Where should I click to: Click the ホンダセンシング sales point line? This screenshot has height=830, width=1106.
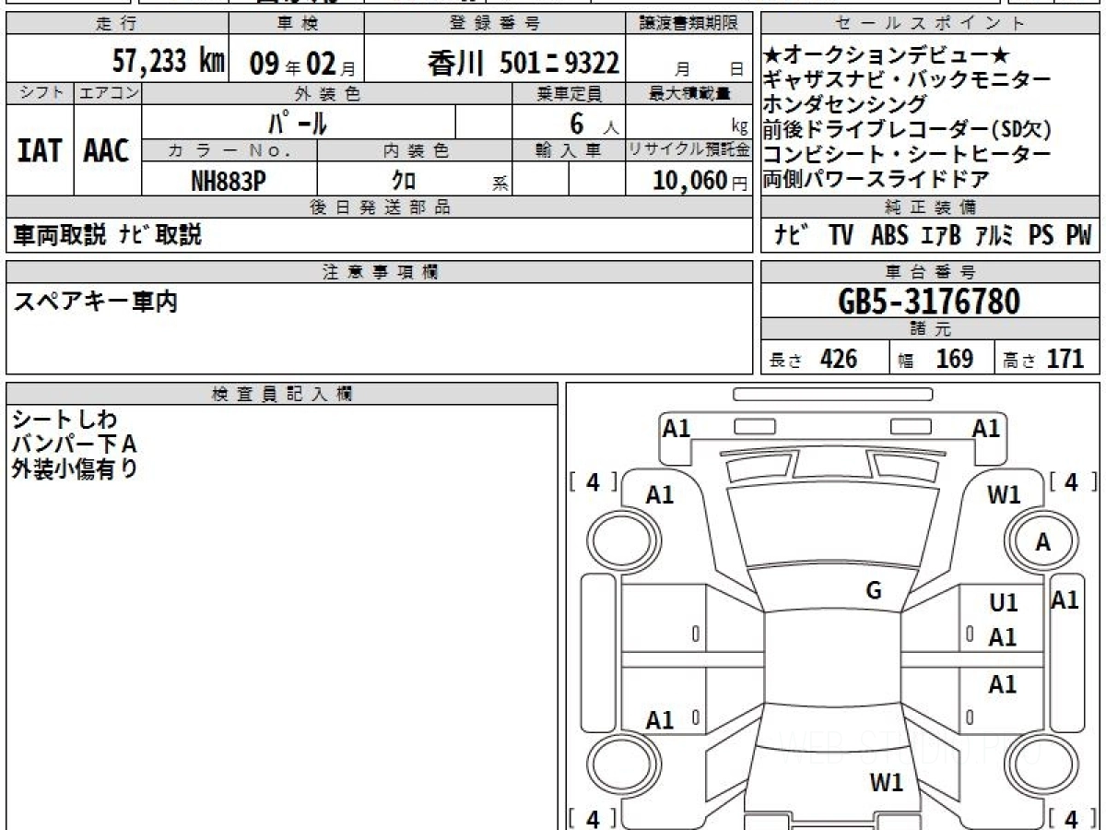[x=844, y=104]
